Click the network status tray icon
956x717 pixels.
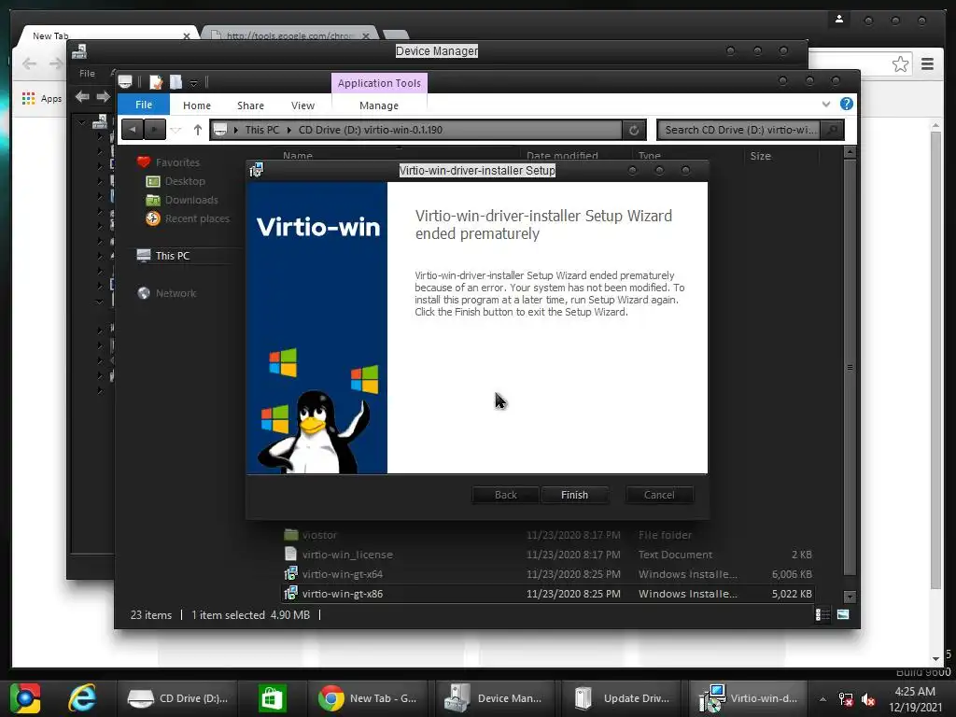pos(846,699)
